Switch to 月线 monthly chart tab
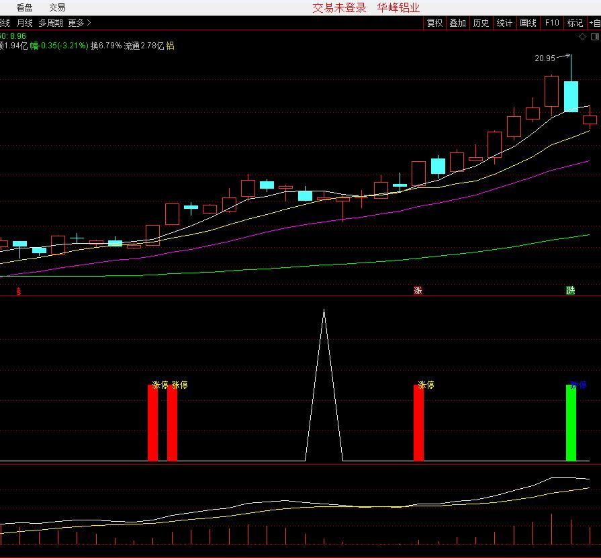This screenshot has height=558, width=601. pyautogui.click(x=24, y=23)
